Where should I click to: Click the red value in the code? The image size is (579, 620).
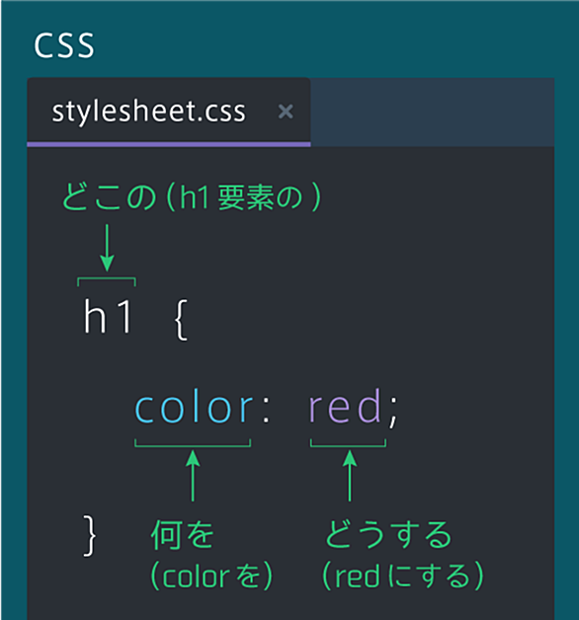click(x=345, y=406)
